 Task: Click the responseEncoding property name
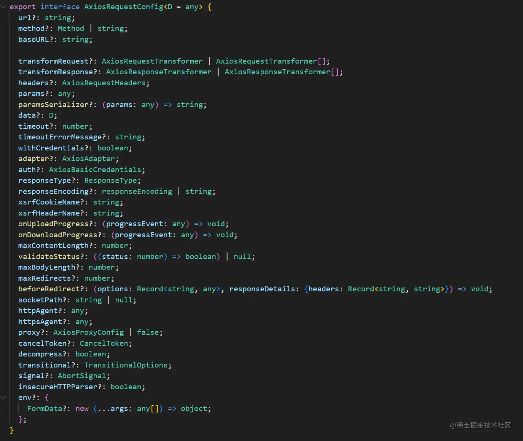[53, 192]
